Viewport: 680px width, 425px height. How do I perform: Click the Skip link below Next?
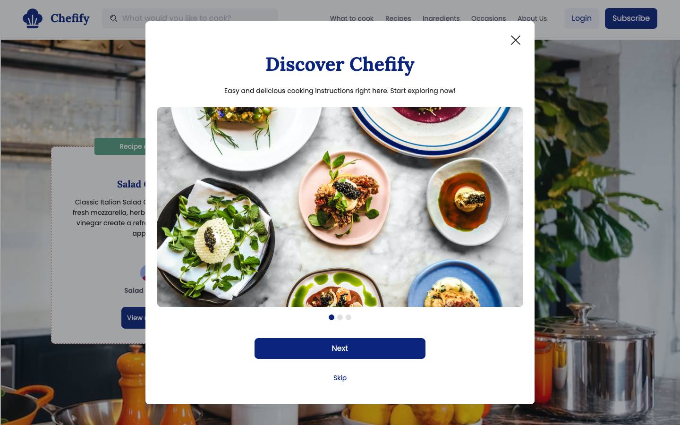click(x=340, y=378)
